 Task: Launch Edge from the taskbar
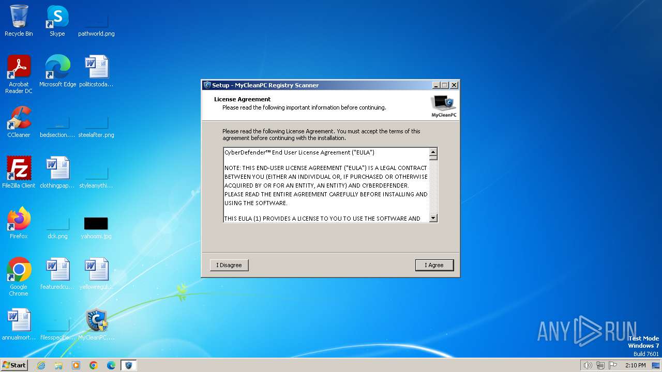pos(111,365)
